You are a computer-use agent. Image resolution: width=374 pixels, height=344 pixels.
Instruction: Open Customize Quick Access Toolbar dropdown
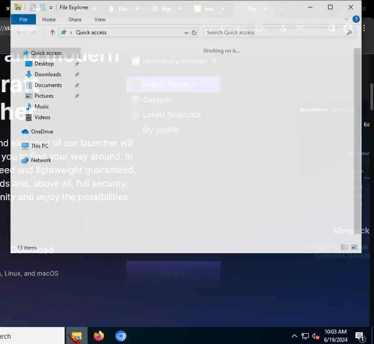(x=50, y=8)
